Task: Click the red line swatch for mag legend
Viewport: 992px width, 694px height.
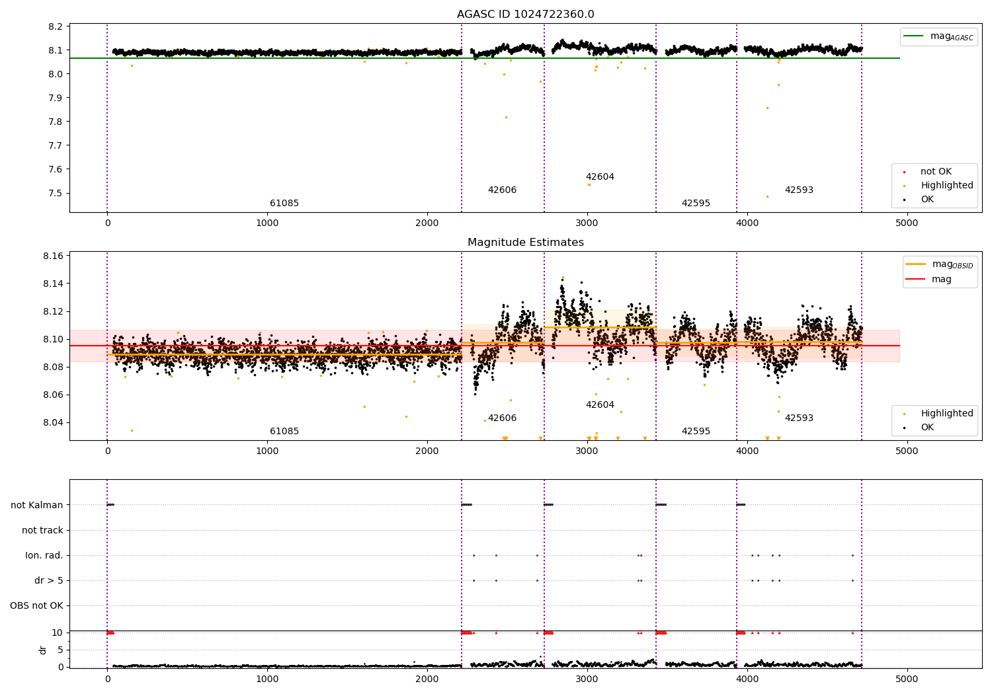Action: [x=916, y=280]
